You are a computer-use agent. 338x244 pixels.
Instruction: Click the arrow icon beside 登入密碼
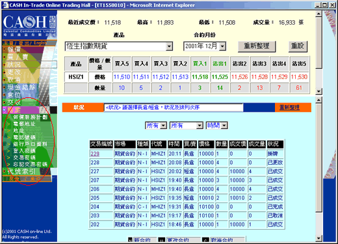8,151
